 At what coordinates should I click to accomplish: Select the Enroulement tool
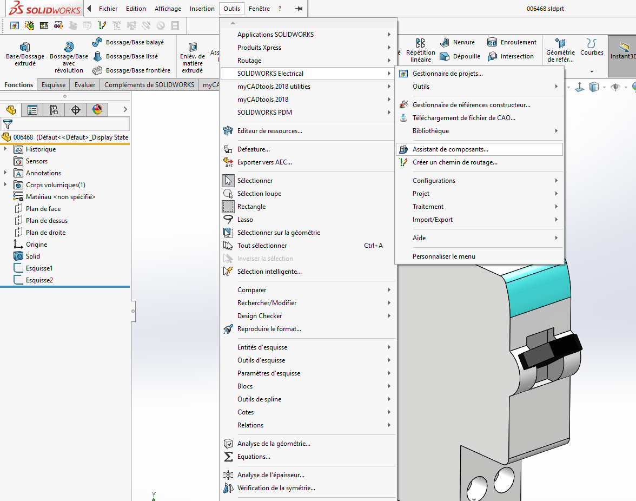512,42
